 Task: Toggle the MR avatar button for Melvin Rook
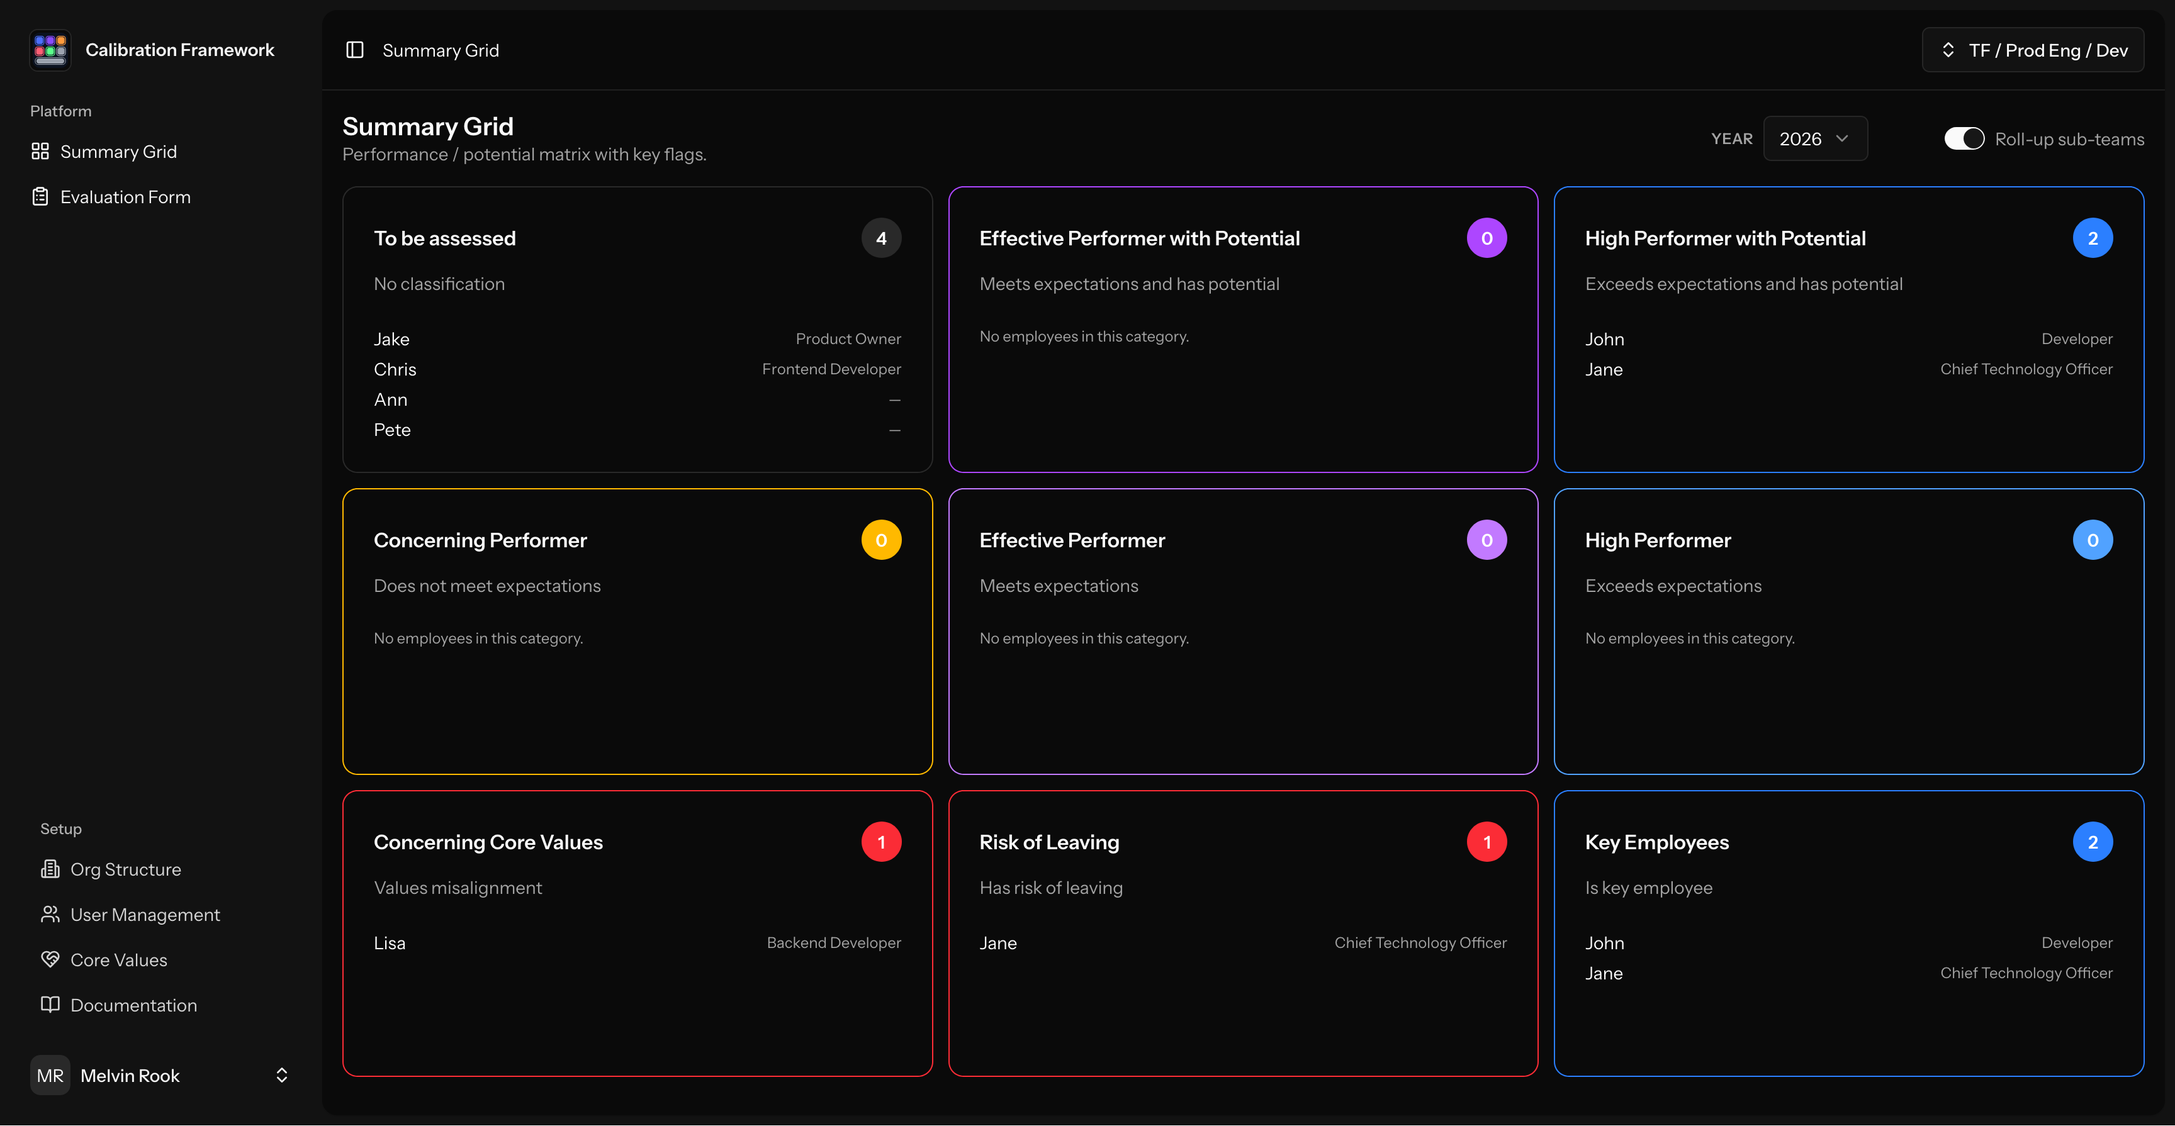pos(50,1074)
